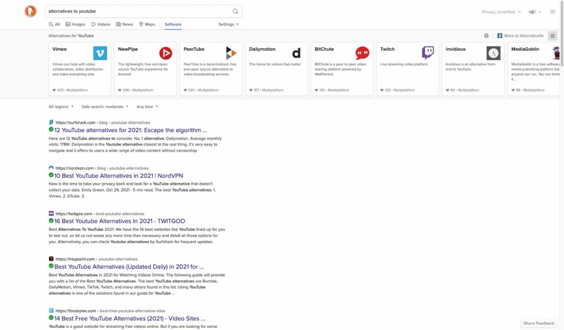Click the '133 · Multiplatform' text on BitChute card
Image resolution: width=564 pixels, height=330 pixels.
(335, 90)
